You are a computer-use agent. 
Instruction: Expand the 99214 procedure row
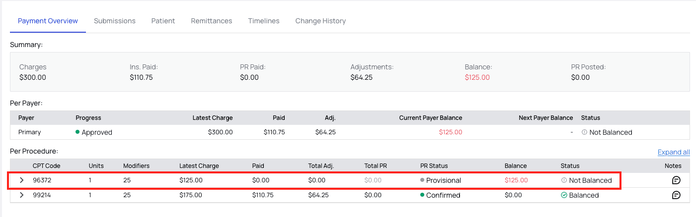[x=21, y=195]
